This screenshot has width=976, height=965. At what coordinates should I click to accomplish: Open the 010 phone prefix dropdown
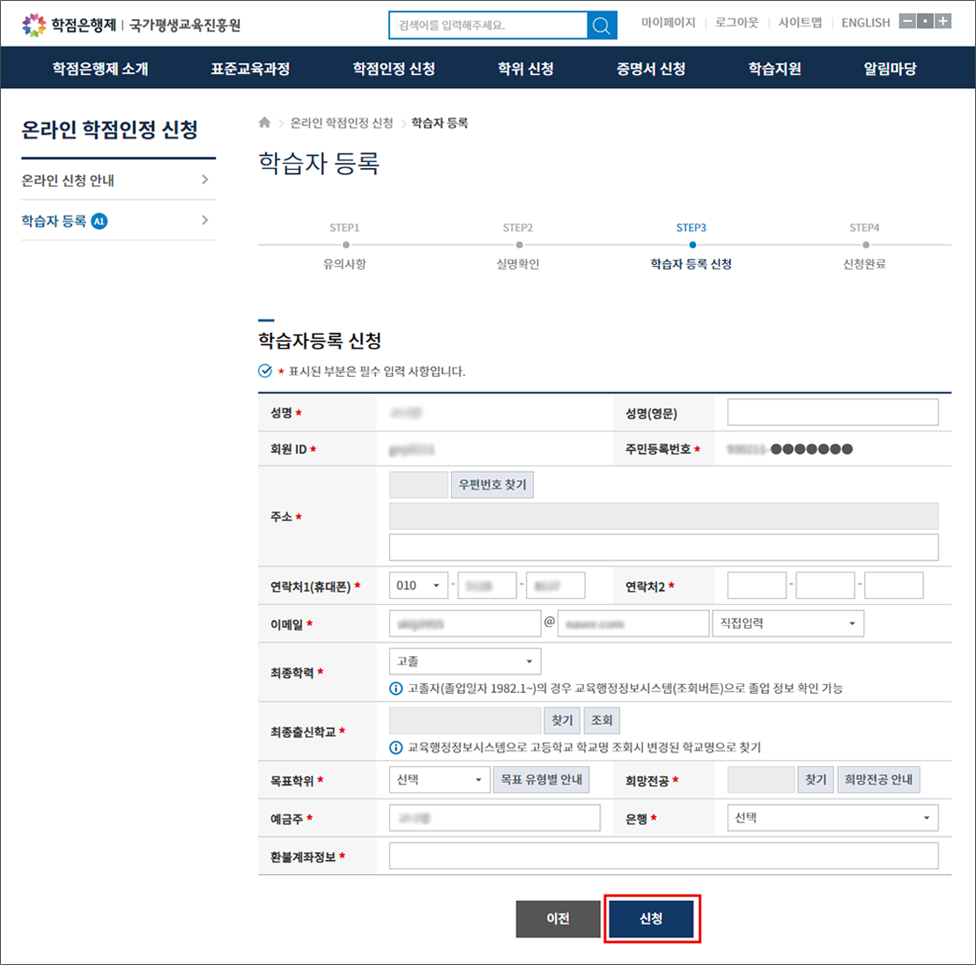[418, 586]
